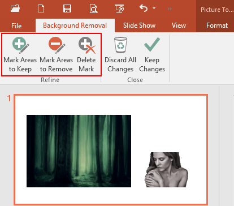Viewport: 234px width, 206px height.
Task: Expand quick access toolbar overflow chevrons
Action: coord(170,8)
